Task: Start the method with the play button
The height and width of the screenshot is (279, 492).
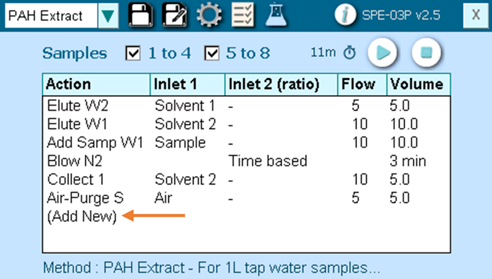Action: click(x=382, y=53)
